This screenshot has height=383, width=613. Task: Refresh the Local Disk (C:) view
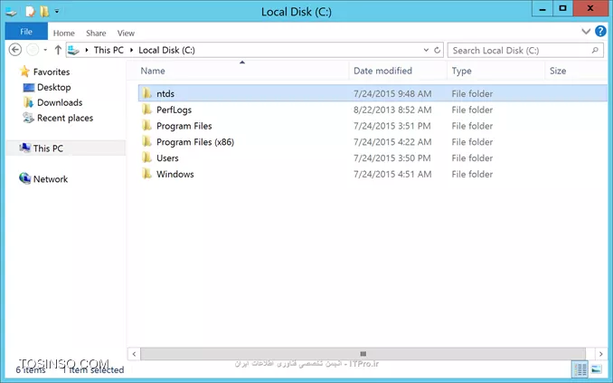click(438, 50)
